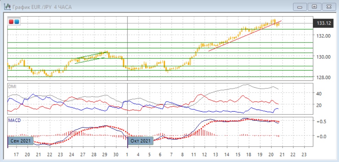Select the DMI indicator panel label
This screenshot has width=339, height=162.
(x=12, y=87)
